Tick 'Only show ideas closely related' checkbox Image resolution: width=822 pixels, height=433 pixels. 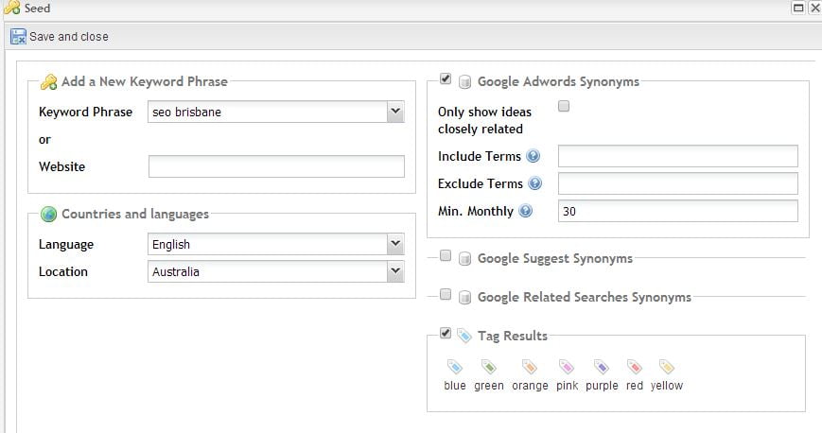[x=564, y=106]
